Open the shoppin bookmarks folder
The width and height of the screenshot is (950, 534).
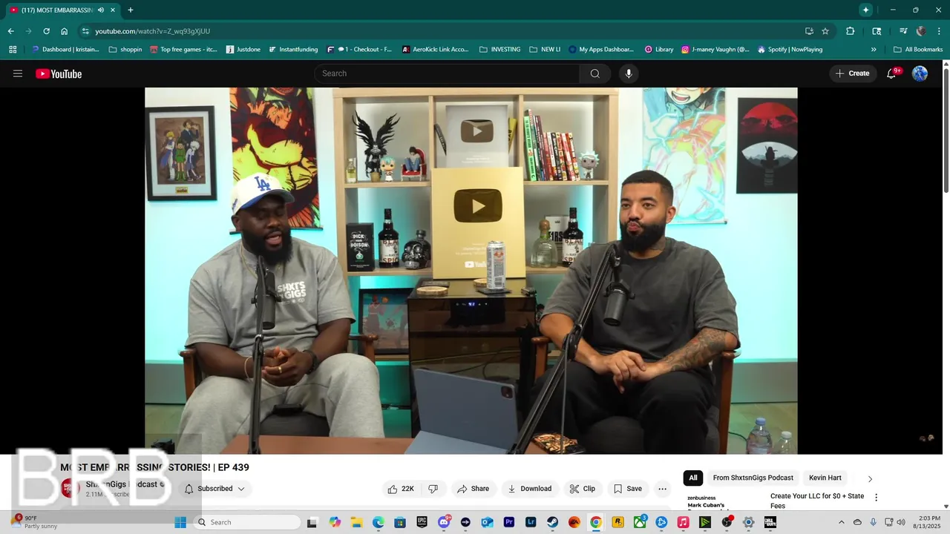point(125,50)
